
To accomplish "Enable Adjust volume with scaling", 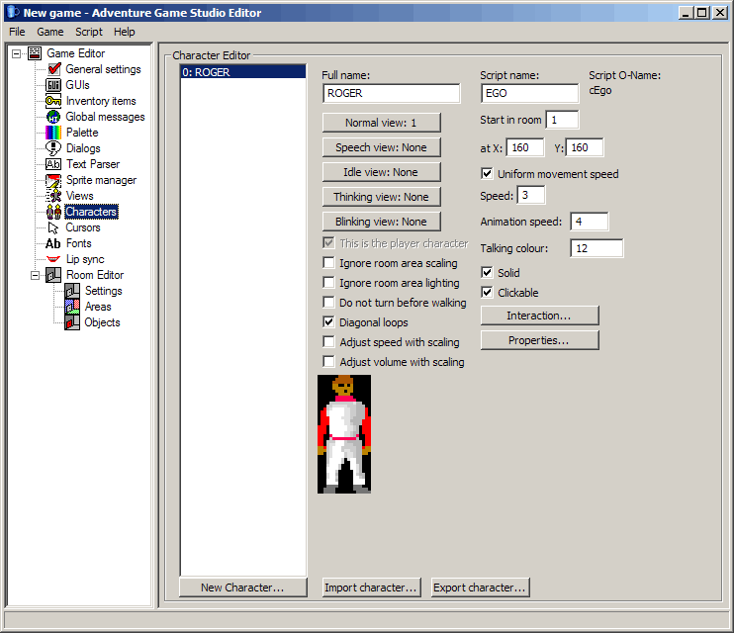I will coord(329,361).
